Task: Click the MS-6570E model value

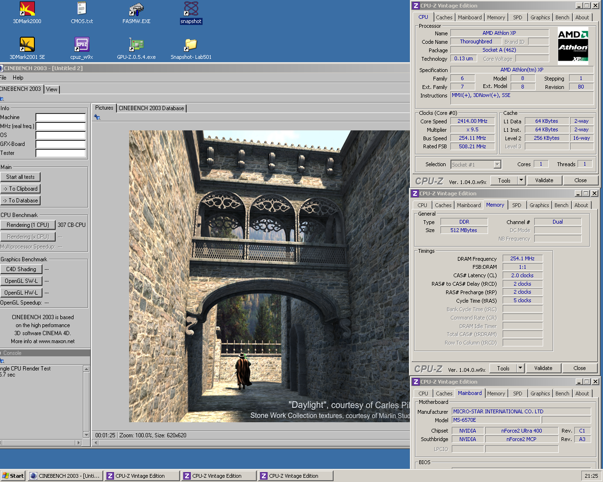Action: [x=496, y=420]
